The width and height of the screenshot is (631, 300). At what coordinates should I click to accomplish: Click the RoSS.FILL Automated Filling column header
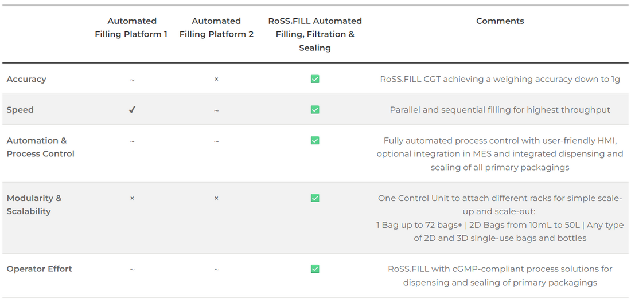315,34
